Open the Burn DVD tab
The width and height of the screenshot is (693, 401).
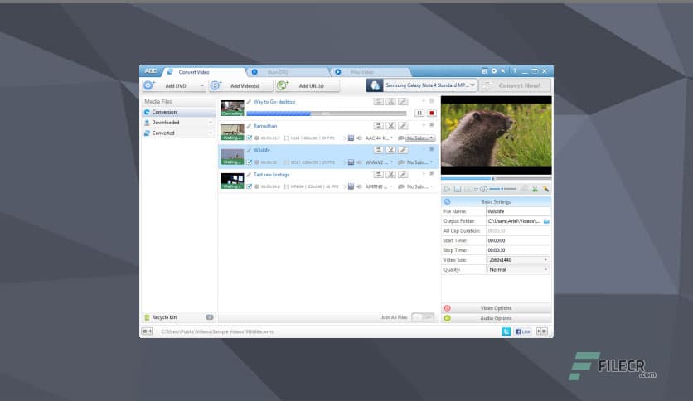click(x=288, y=72)
